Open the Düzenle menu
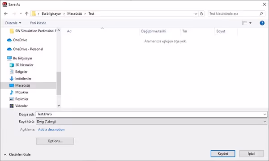269x161 pixels. coord(13,23)
